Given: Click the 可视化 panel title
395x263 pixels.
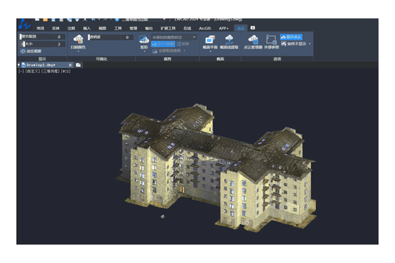Looking at the screenshot, I should [x=101, y=59].
